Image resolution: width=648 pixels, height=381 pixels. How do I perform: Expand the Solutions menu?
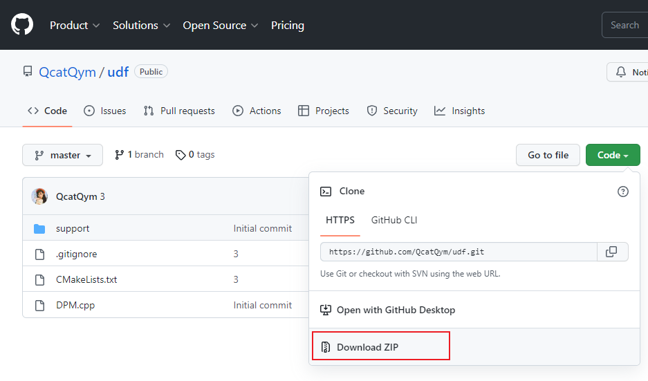click(x=141, y=26)
